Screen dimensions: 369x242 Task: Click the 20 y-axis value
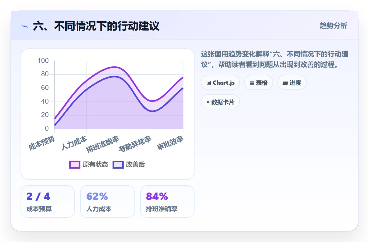tap(45, 115)
